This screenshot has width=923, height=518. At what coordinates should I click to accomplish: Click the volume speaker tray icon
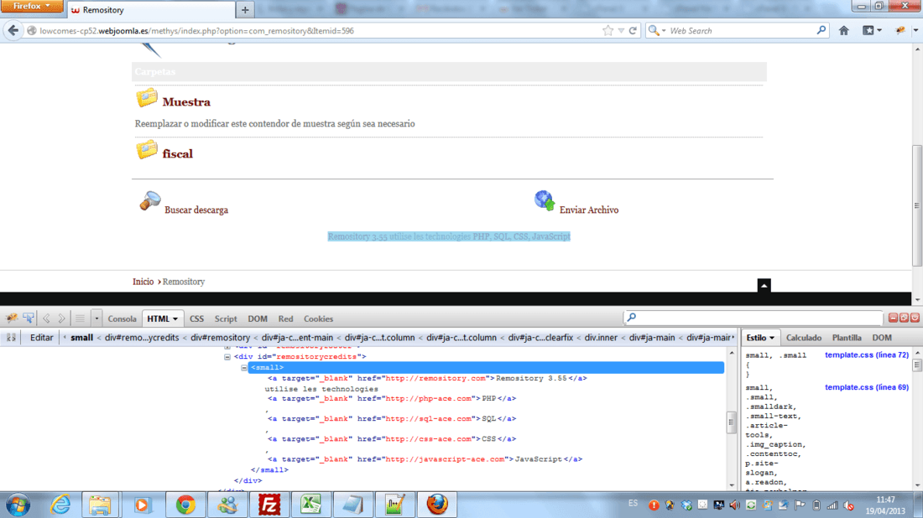pos(735,505)
